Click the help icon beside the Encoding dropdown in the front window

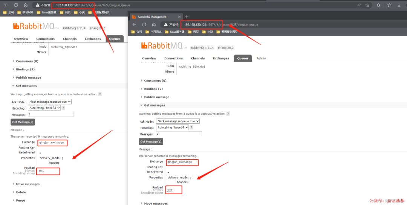click(191, 128)
